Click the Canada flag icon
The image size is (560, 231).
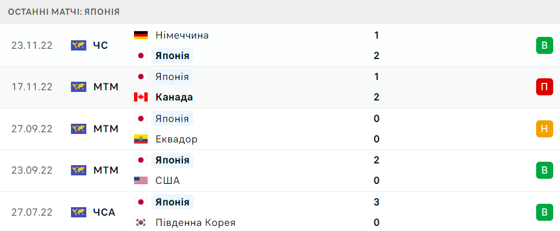tap(140, 97)
